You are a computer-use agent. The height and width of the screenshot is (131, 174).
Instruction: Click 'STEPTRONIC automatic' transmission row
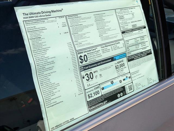[x=46, y=59]
